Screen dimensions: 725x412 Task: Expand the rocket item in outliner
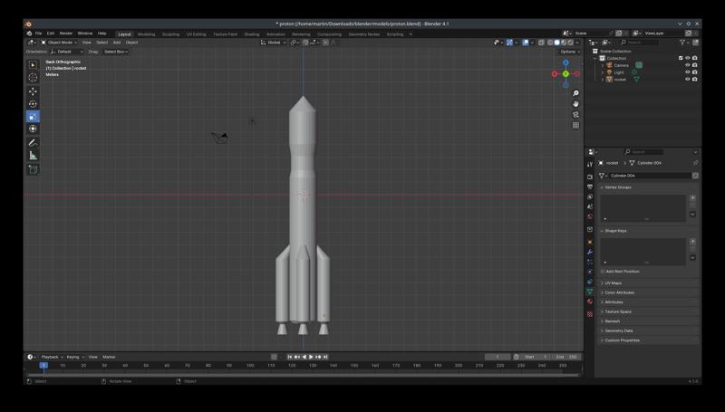point(603,80)
